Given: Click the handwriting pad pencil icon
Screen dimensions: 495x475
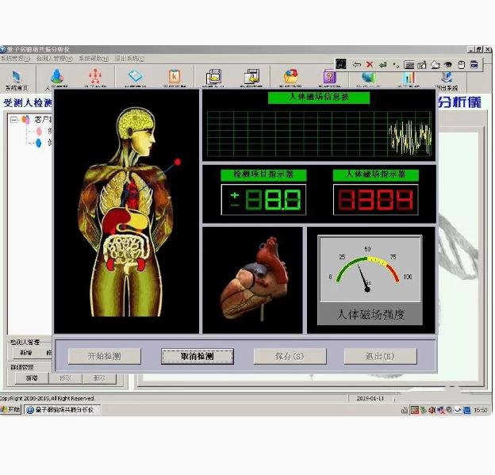Looking at the screenshot, I should (422, 65).
